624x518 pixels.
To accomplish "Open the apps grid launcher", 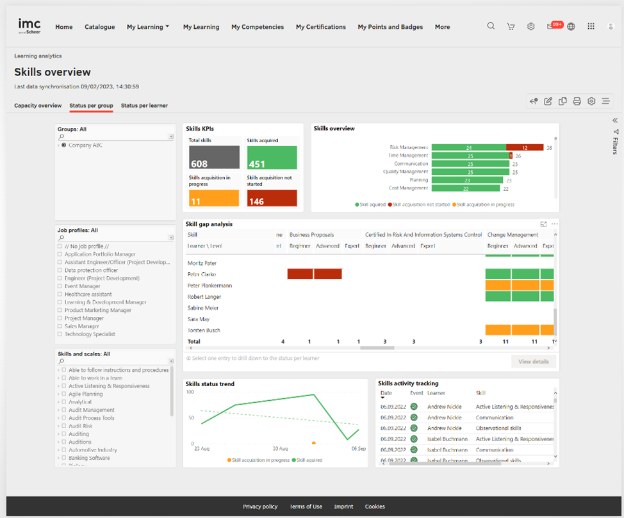I will [x=591, y=26].
